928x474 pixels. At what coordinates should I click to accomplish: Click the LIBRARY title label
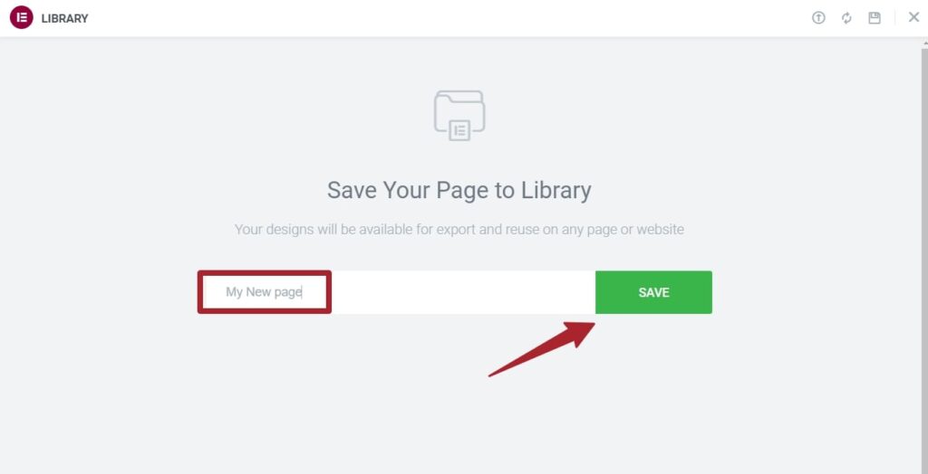pos(64,18)
